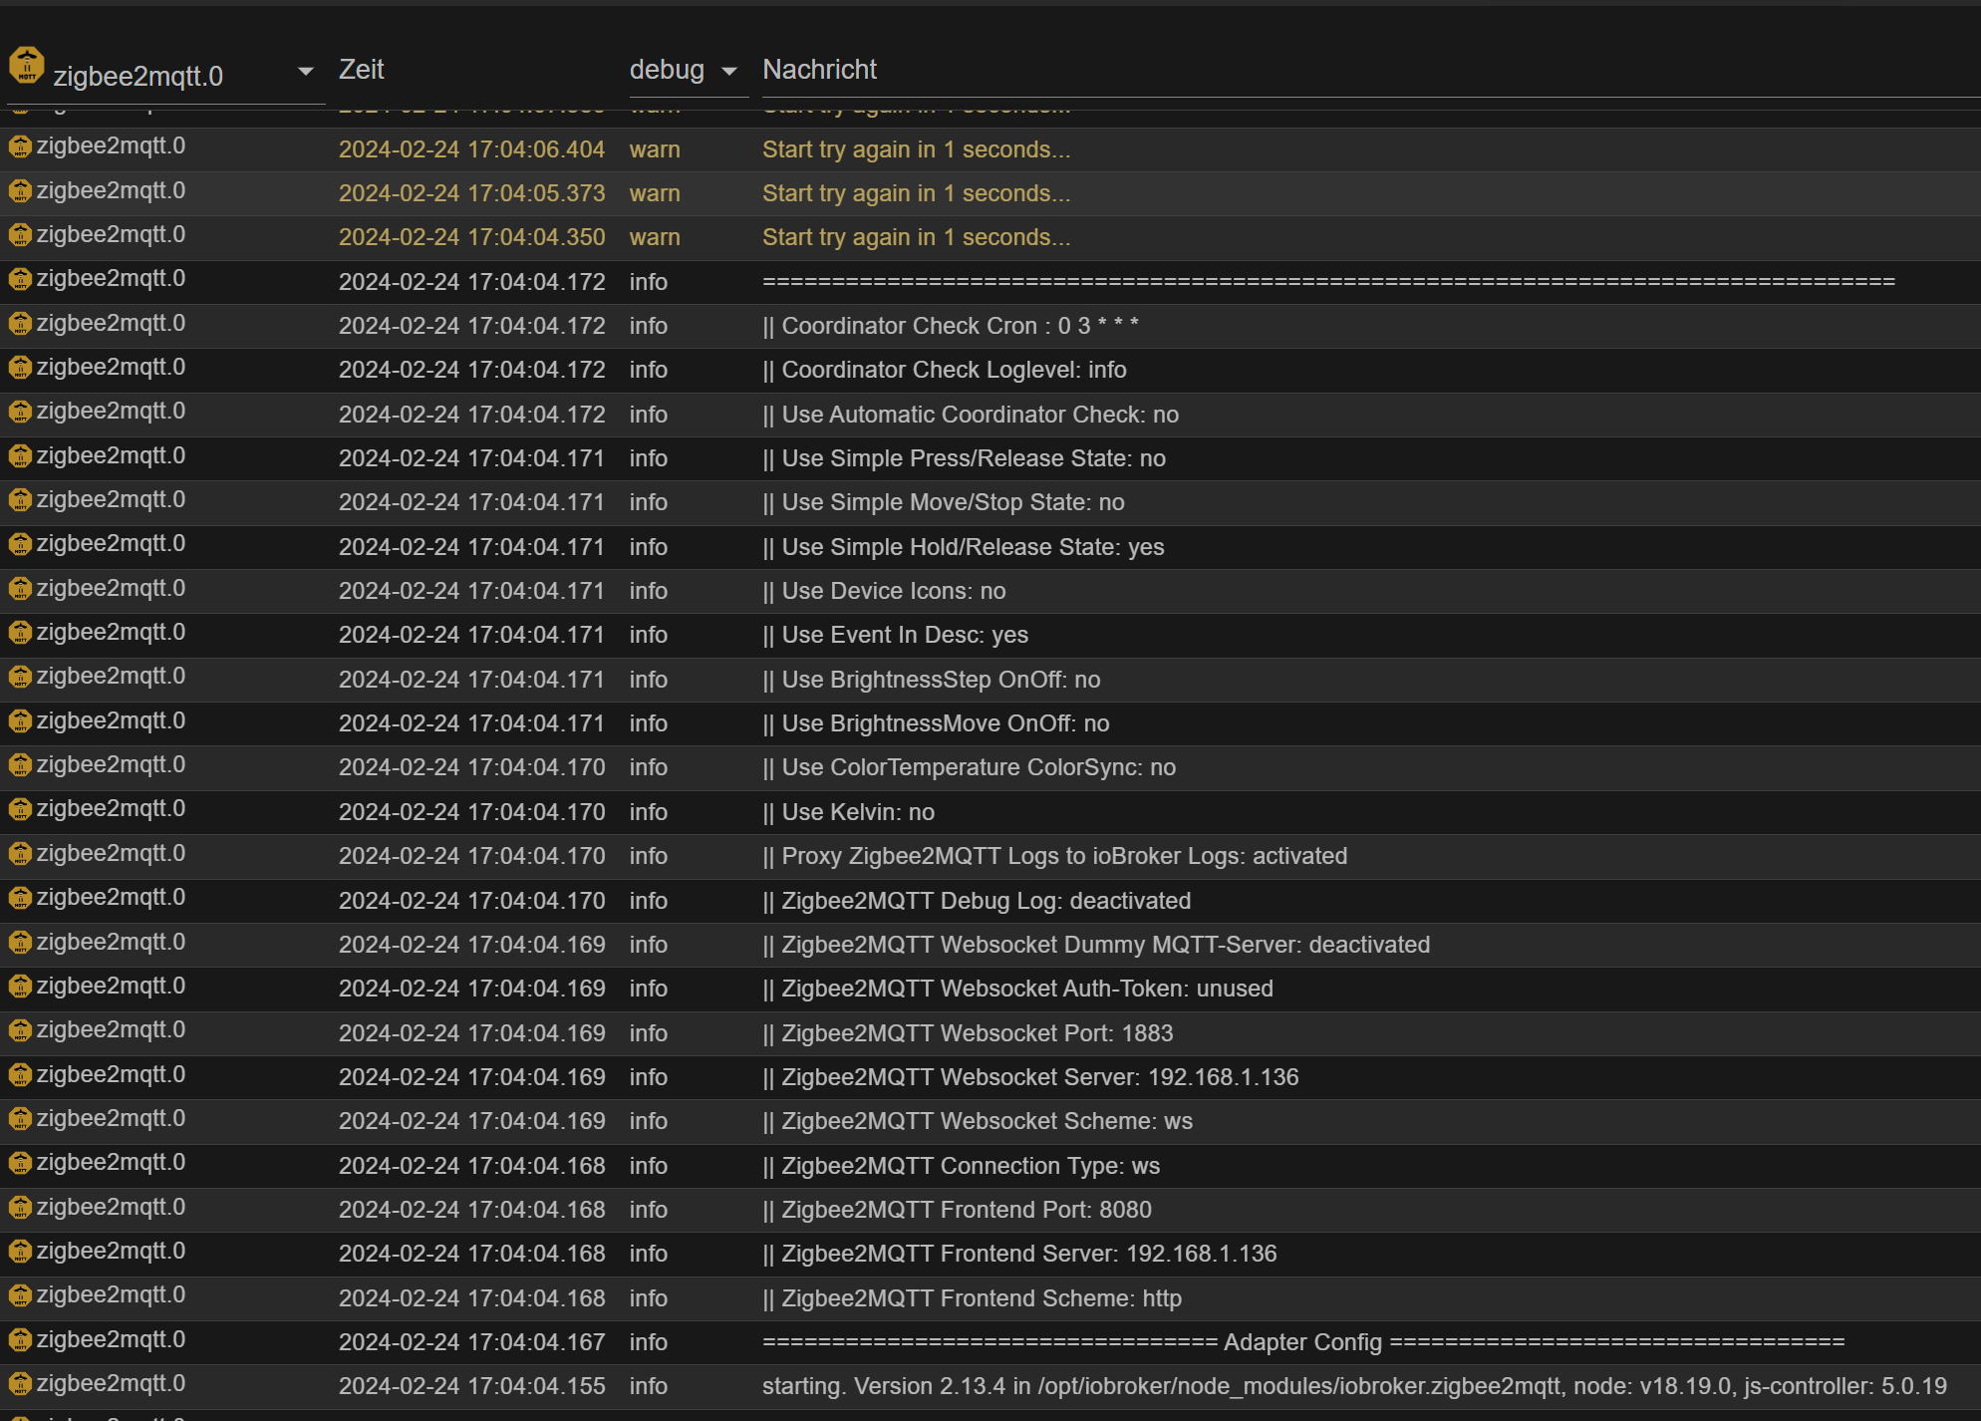Select '|| Use BrightnessStep OnOff: no' message
Viewport: 1981px width, 1421px height.
coord(931,680)
